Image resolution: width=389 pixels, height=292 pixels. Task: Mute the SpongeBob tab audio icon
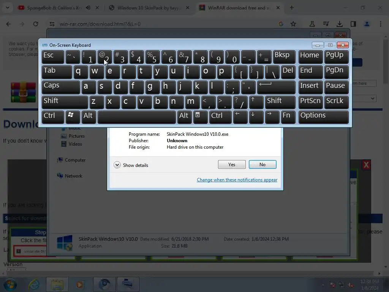(88, 8)
